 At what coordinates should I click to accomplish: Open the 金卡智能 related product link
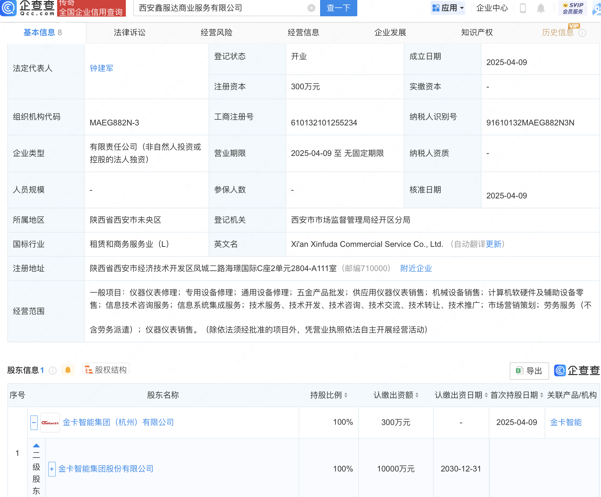point(566,422)
